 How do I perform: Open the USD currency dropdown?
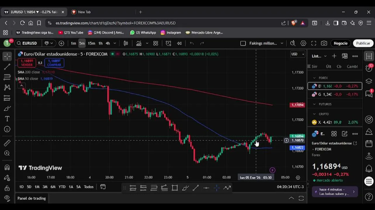tap(297, 54)
